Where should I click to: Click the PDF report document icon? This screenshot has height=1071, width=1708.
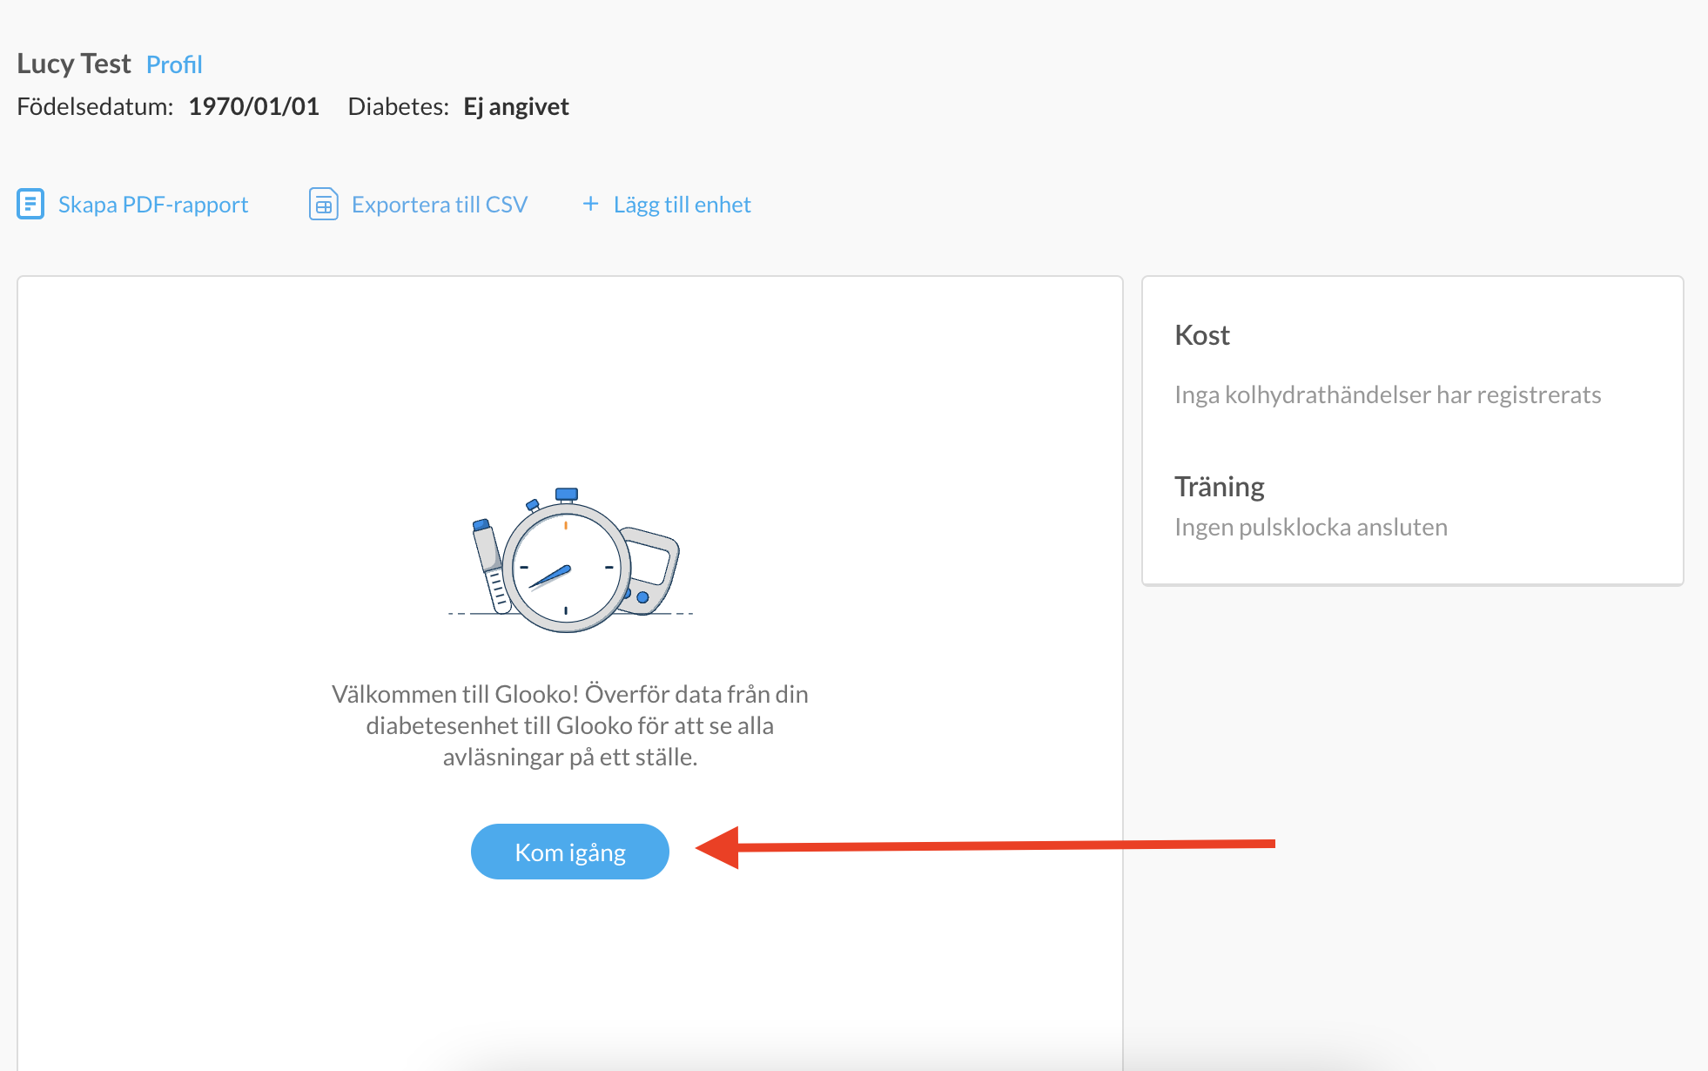coord(30,204)
